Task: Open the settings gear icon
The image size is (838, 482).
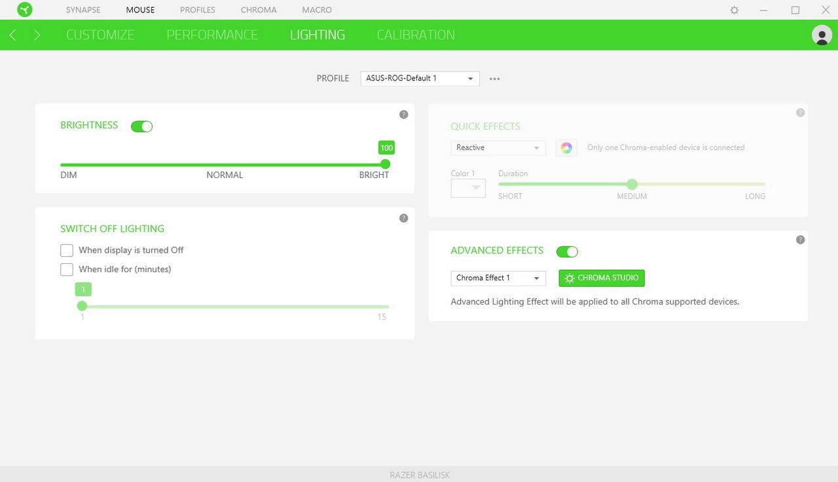Action: tap(735, 10)
